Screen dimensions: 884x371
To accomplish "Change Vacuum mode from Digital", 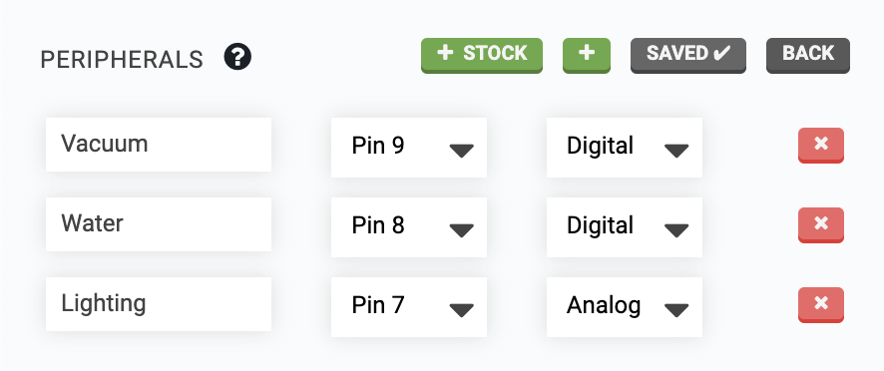I will pos(625,148).
